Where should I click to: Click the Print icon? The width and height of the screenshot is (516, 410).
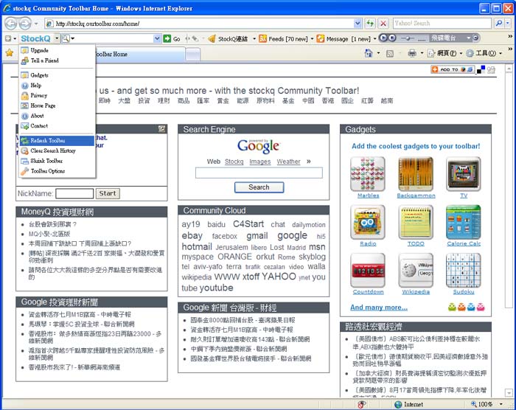pyautogui.click(x=411, y=52)
